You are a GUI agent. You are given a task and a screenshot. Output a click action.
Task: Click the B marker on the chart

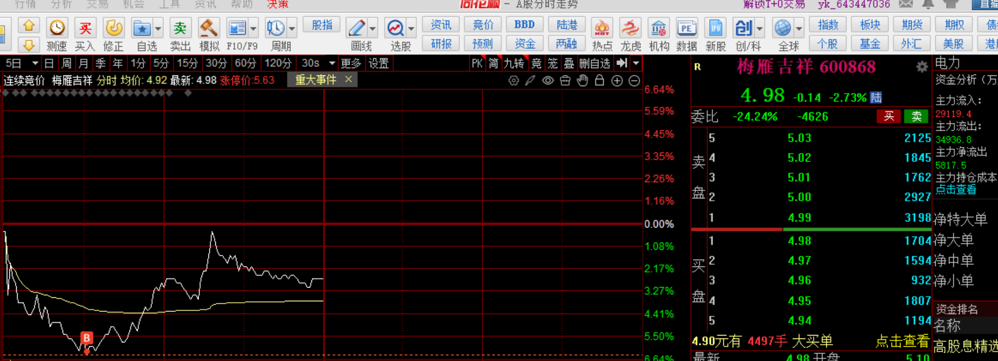pyautogui.click(x=87, y=338)
